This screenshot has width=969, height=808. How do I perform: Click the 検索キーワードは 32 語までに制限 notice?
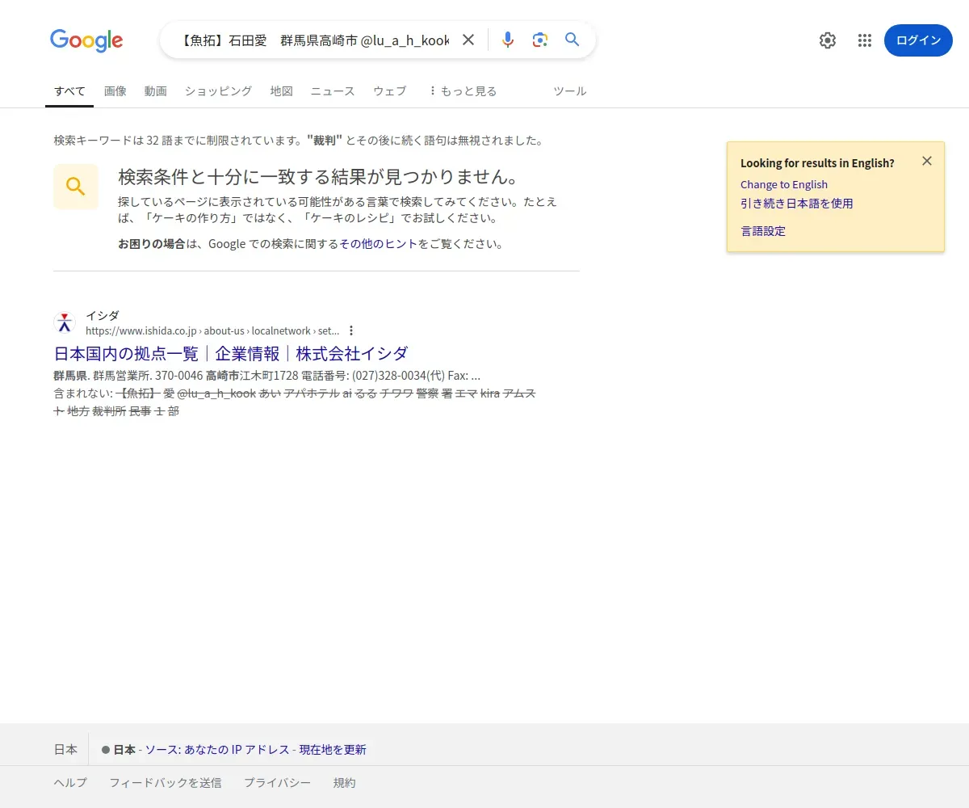[298, 141]
